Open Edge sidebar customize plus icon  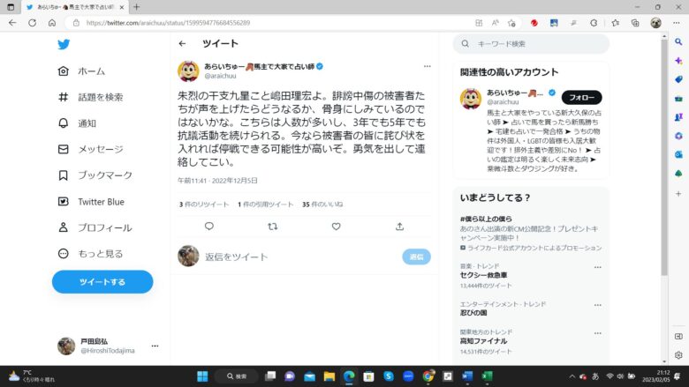(x=678, y=193)
